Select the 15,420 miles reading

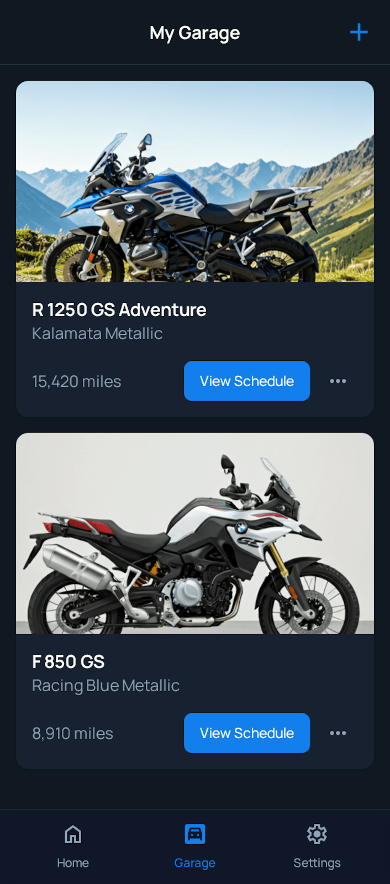tap(77, 381)
